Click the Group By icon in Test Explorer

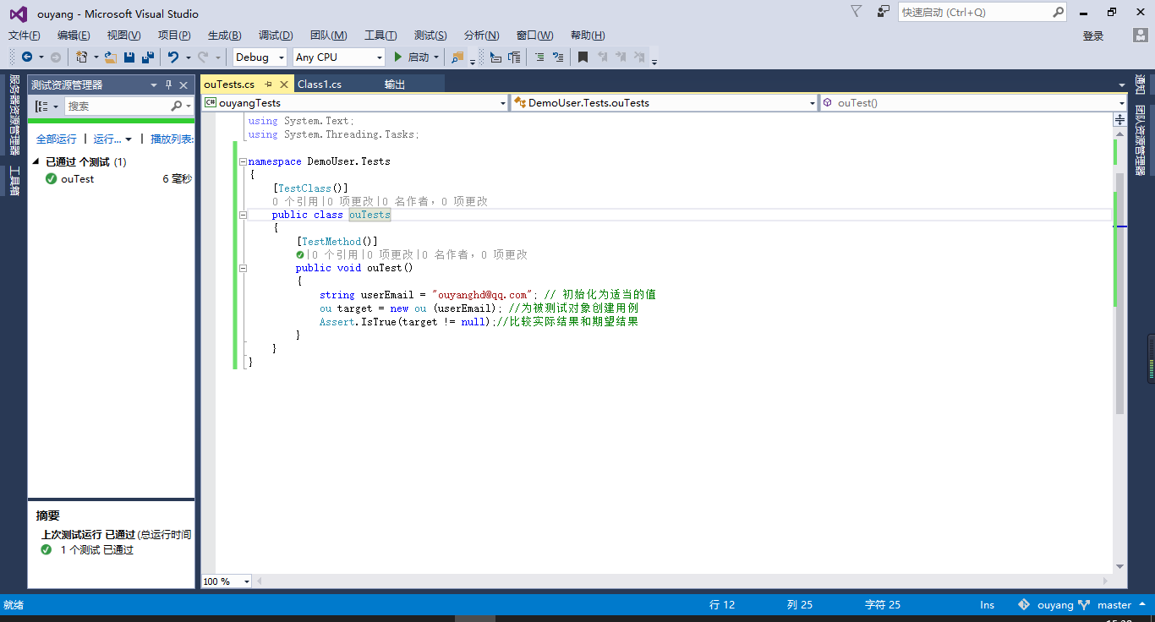[41, 106]
